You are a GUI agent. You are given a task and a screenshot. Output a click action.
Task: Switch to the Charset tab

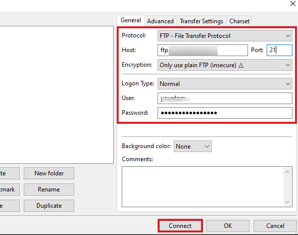[239, 21]
